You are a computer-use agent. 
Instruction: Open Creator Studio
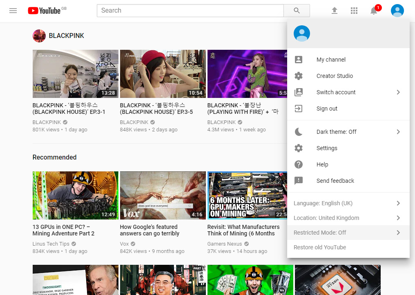coord(348,76)
